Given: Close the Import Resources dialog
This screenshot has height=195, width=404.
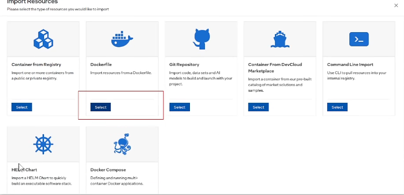Looking at the screenshot, I should click(x=396, y=5).
